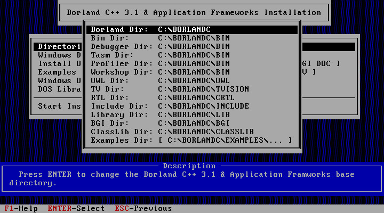The height and width of the screenshot is (213, 384).
Task: Choose the Debugger Dir row
Action: click(192, 47)
